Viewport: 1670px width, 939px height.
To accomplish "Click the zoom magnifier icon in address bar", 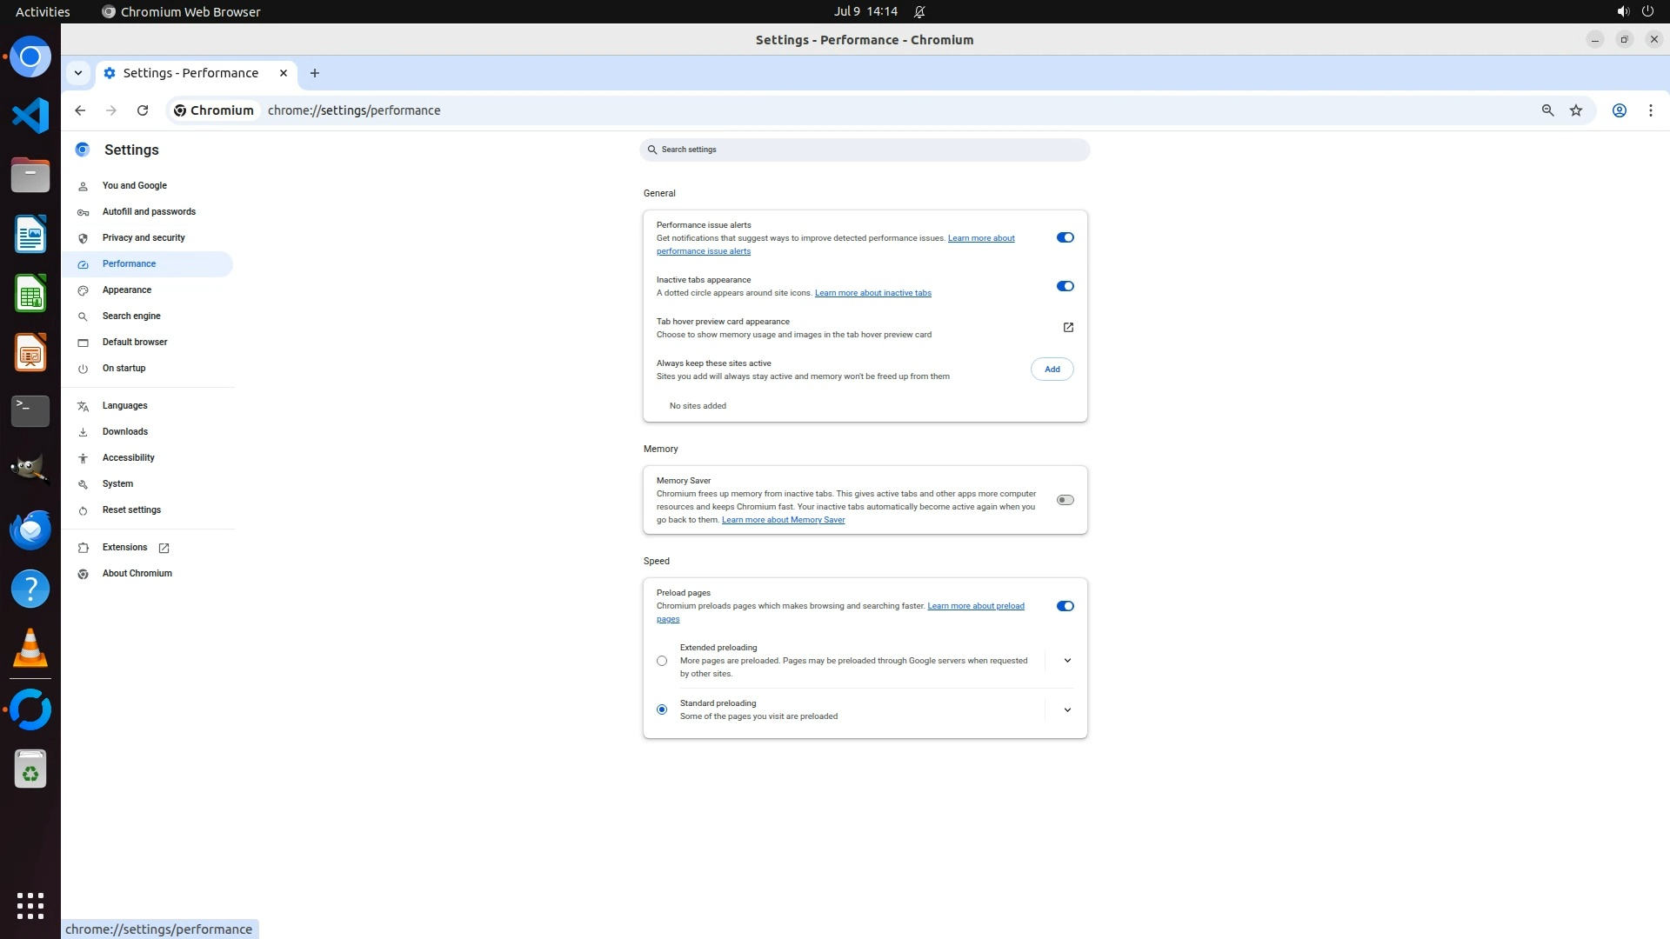I will (x=1547, y=110).
